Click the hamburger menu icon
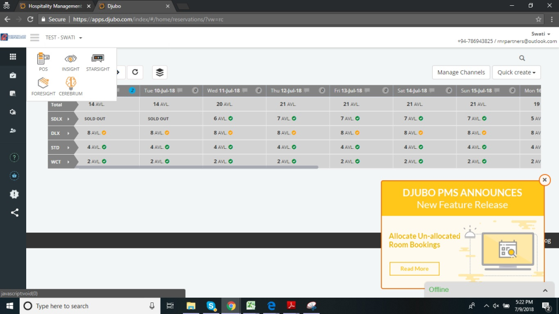Screen dimensions: 559x314 (34, 37)
